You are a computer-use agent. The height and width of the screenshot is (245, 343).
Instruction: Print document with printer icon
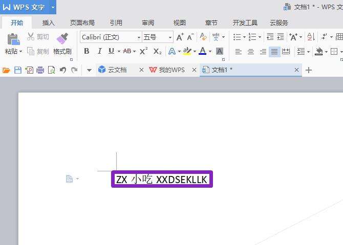pyautogui.click(x=40, y=70)
